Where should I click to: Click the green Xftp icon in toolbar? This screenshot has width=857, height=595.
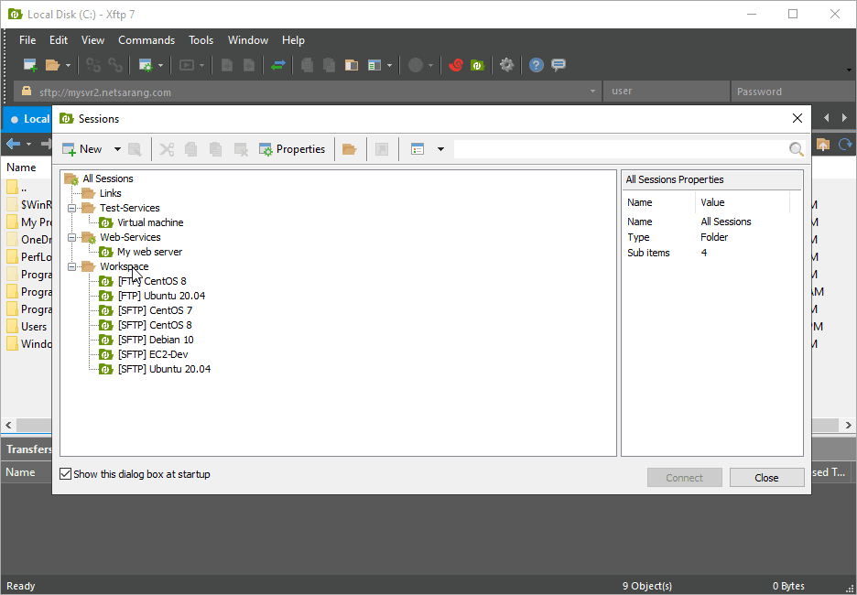[x=477, y=65]
